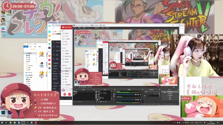Add a scene transition with plus icon
This screenshot has height=125, width=223.
coord(155,94)
